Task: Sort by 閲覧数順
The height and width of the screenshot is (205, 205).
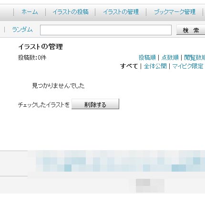Action: tap(195, 58)
